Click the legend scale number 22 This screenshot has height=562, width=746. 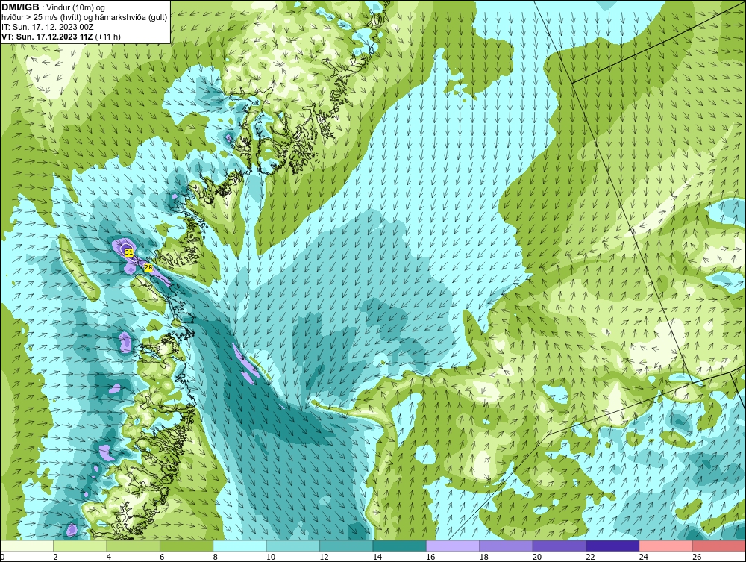(x=590, y=557)
